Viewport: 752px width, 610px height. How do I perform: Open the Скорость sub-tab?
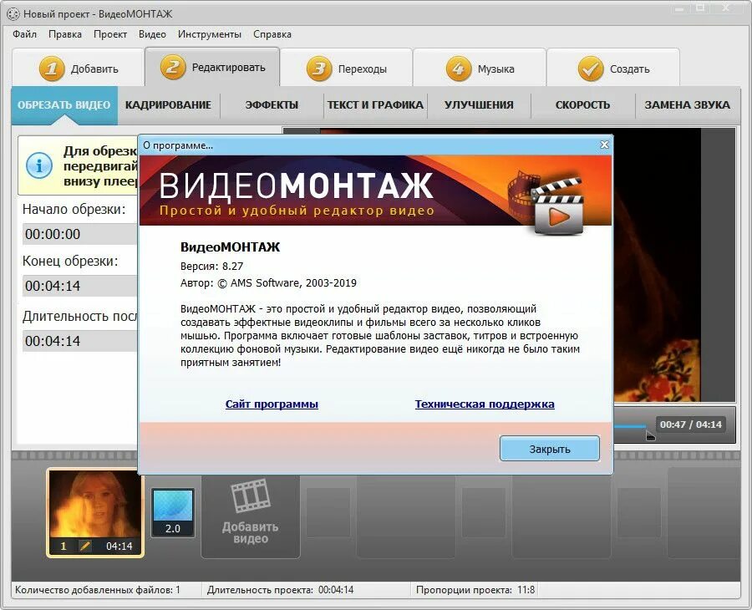582,104
